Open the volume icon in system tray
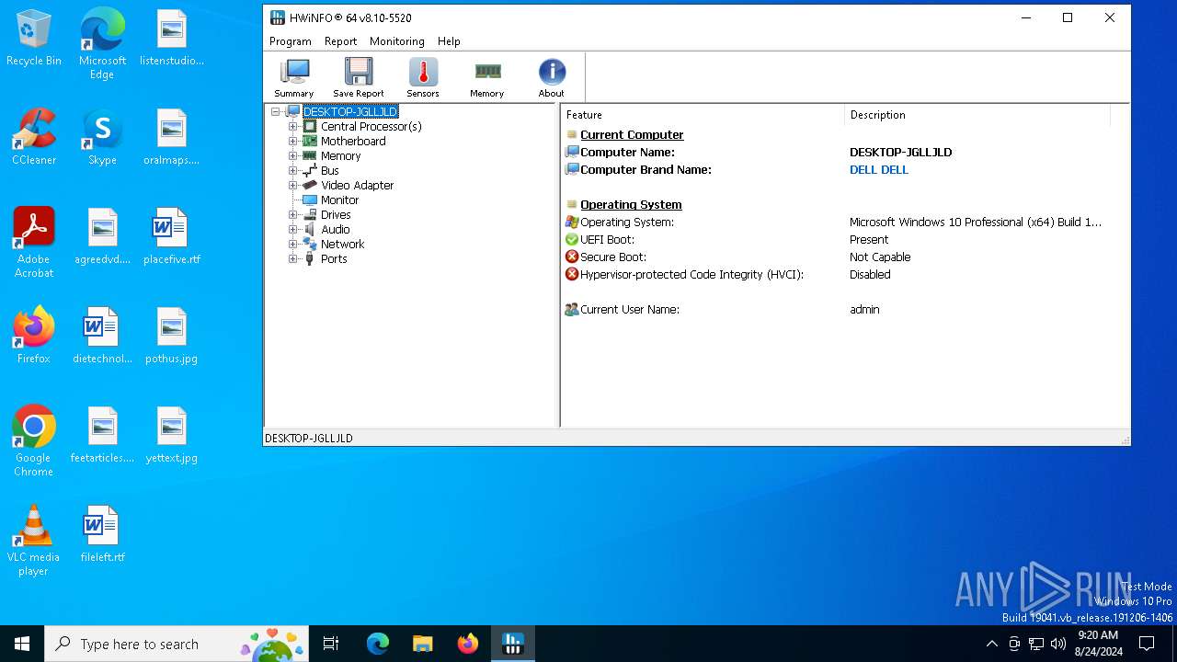1177x662 pixels. click(1058, 644)
